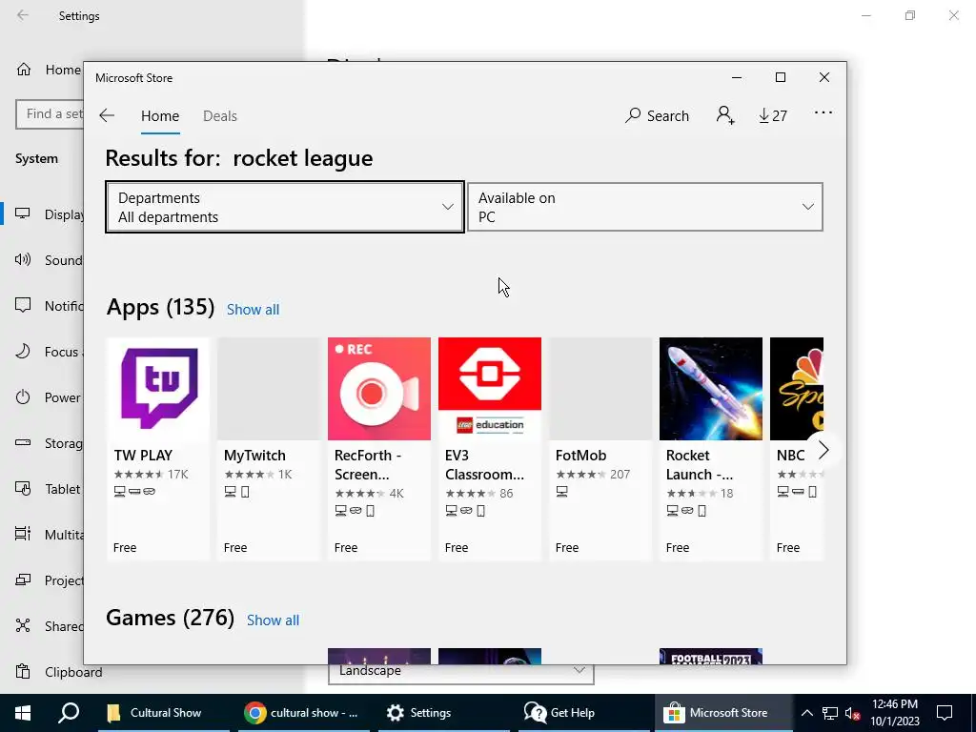Select the Home tab
976x732 pixels.
coord(160,115)
